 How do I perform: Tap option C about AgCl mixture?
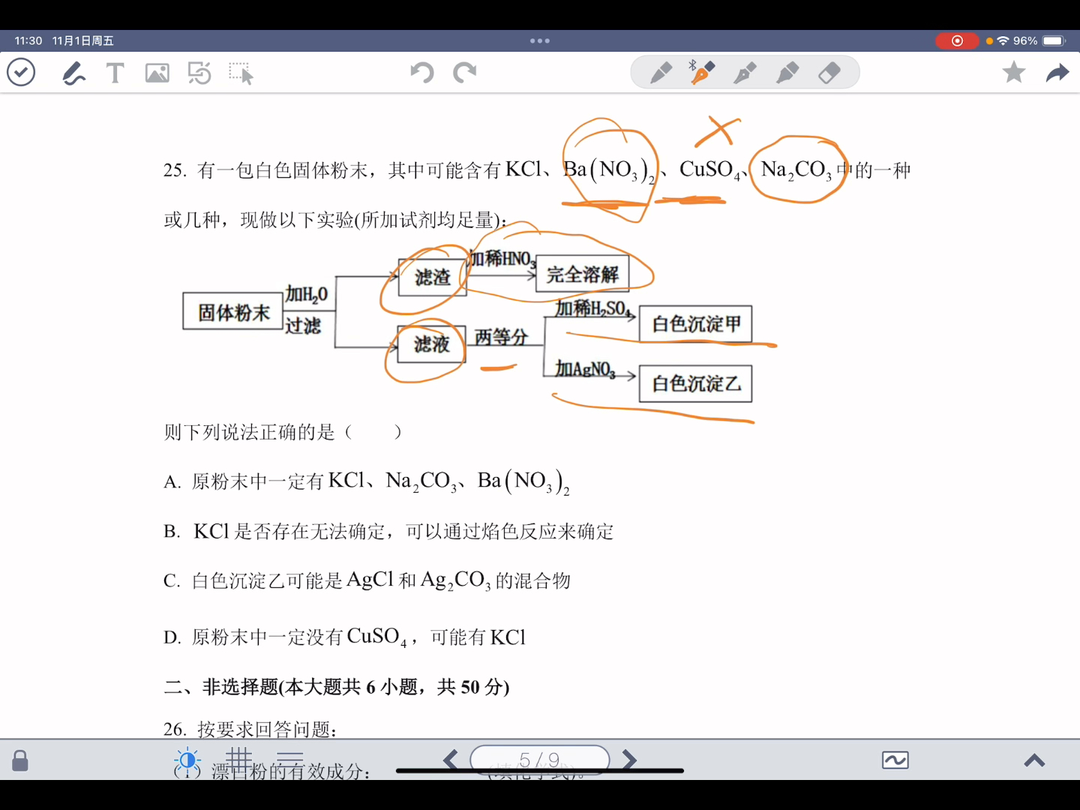pos(367,580)
